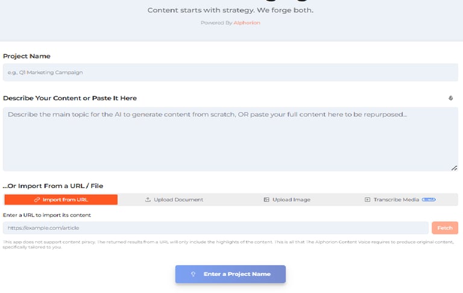Image resolution: width=463 pixels, height=293 pixels.
Task: Click the Beta badge on Transcribe Media
Action: pyautogui.click(x=429, y=200)
